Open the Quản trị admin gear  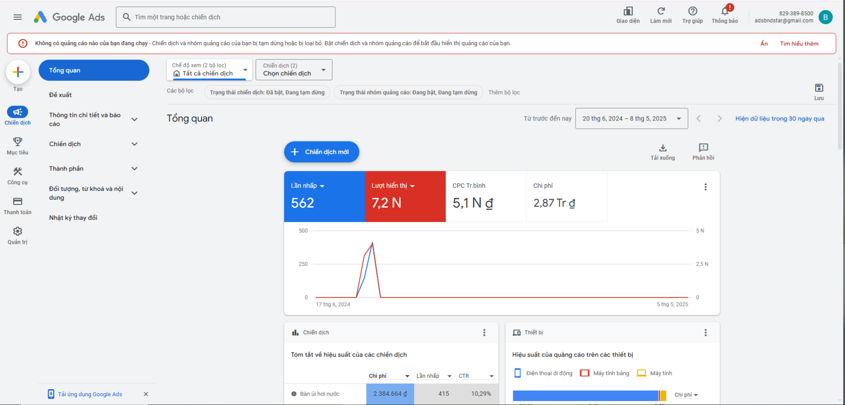pyautogui.click(x=18, y=236)
